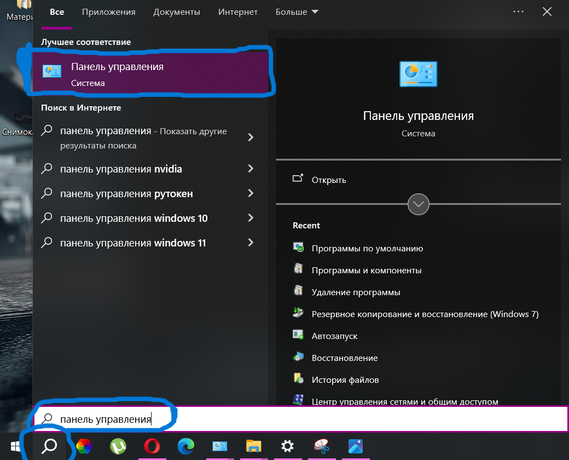The width and height of the screenshot is (569, 460).
Task: Click the magnifier icon inside the search box
Action: [x=47, y=419]
